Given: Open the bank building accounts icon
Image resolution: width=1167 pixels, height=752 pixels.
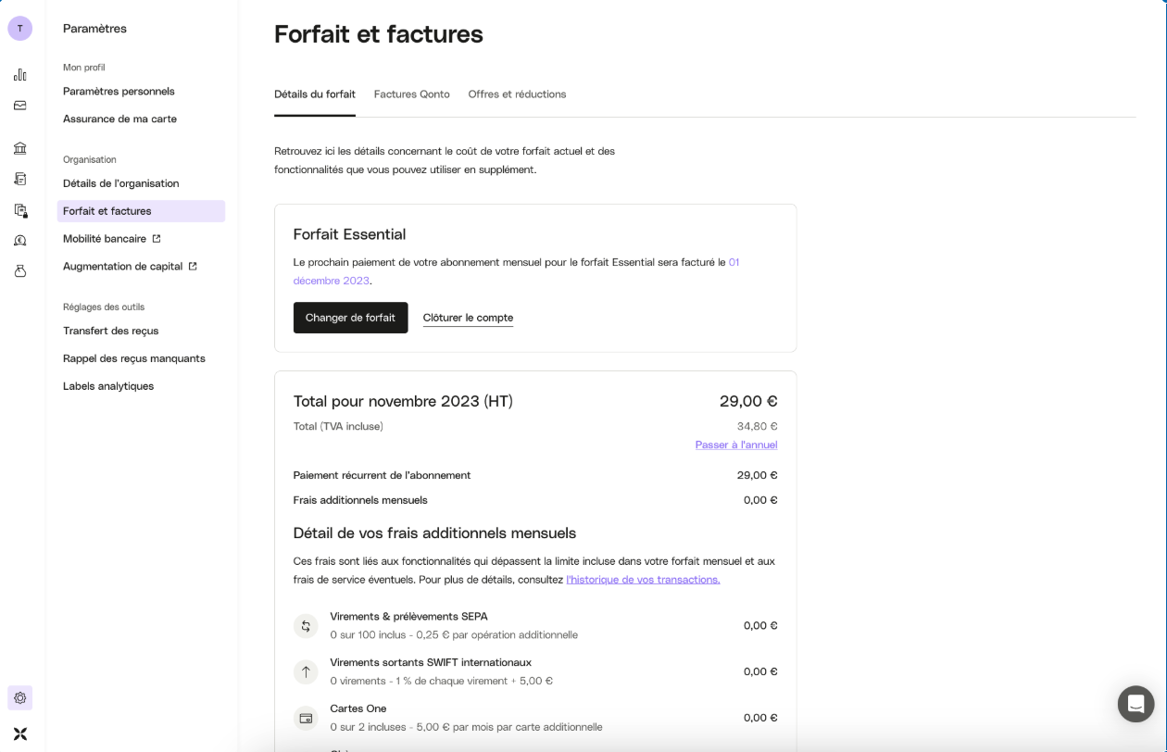Looking at the screenshot, I should 20,148.
